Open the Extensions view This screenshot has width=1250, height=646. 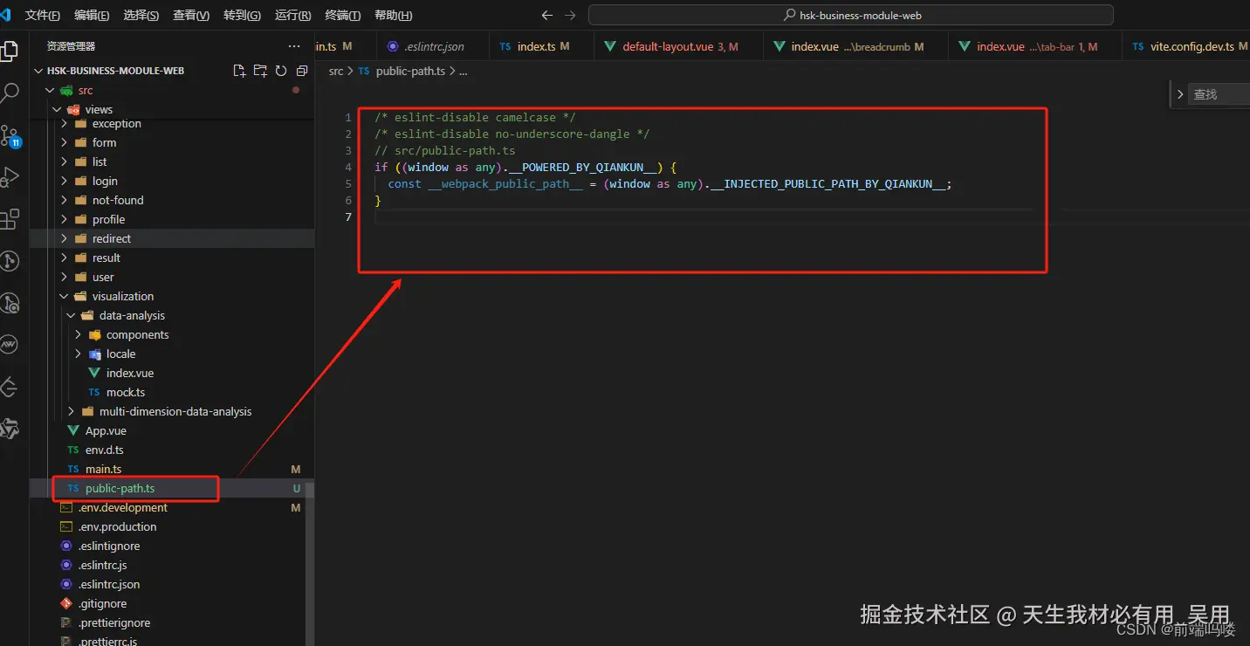tap(11, 219)
